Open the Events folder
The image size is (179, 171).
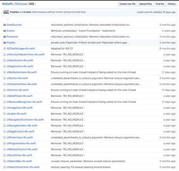(10, 31)
